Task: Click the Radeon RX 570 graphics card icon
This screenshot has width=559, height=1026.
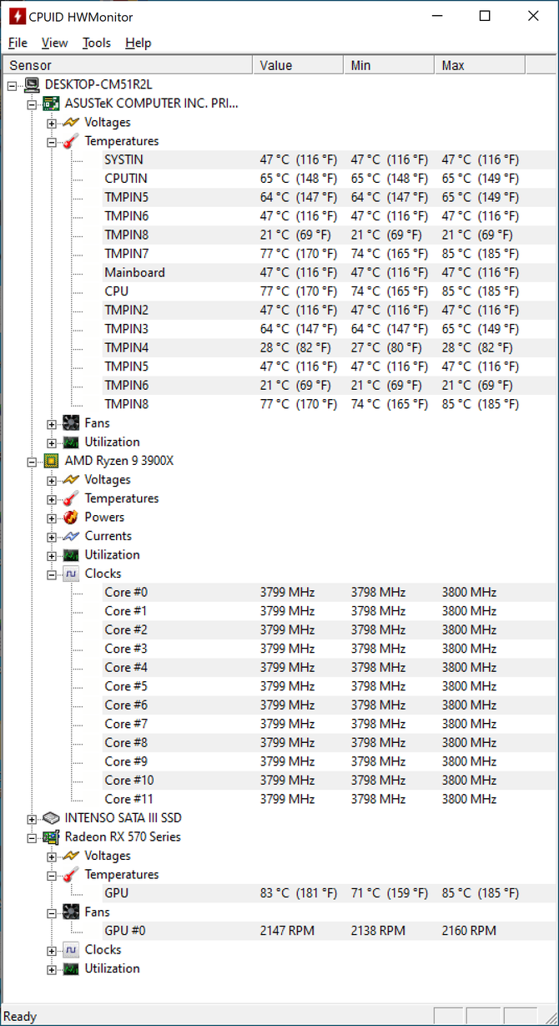Action: coord(51,836)
